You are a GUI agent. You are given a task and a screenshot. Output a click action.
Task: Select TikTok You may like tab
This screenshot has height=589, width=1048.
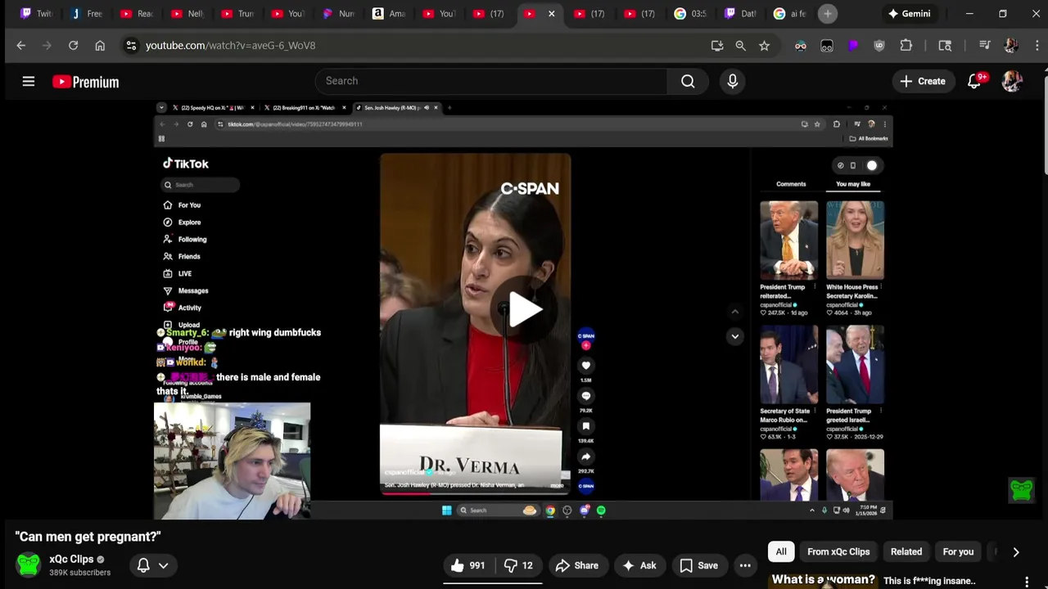[853, 184]
